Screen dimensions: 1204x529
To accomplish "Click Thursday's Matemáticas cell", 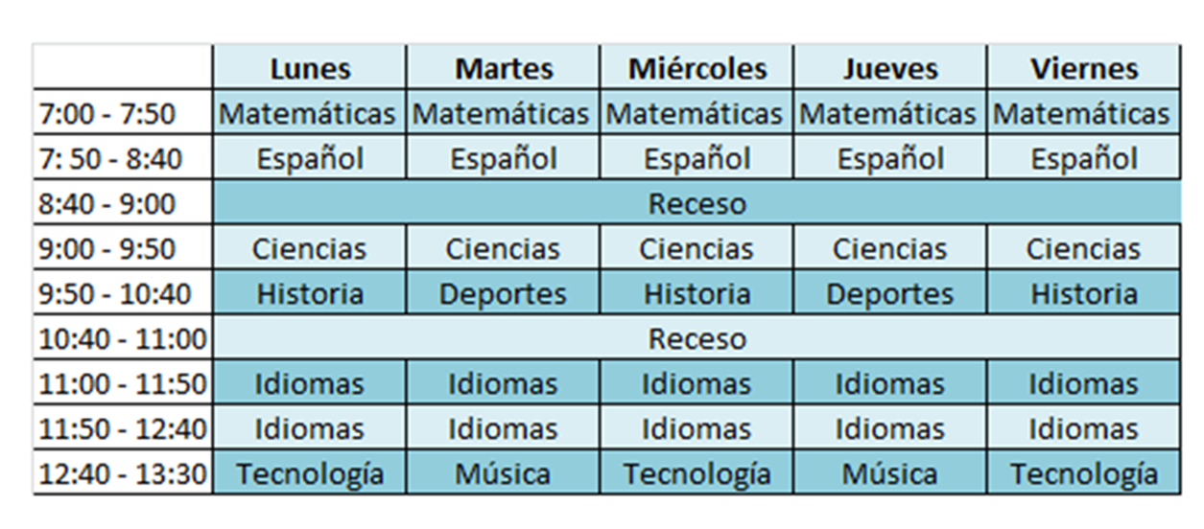I will (889, 113).
